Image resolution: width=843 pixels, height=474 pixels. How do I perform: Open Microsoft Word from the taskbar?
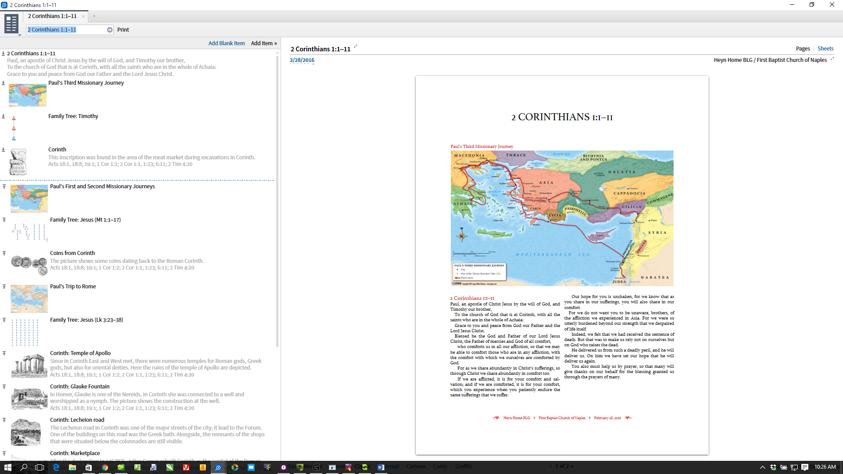coord(381,467)
